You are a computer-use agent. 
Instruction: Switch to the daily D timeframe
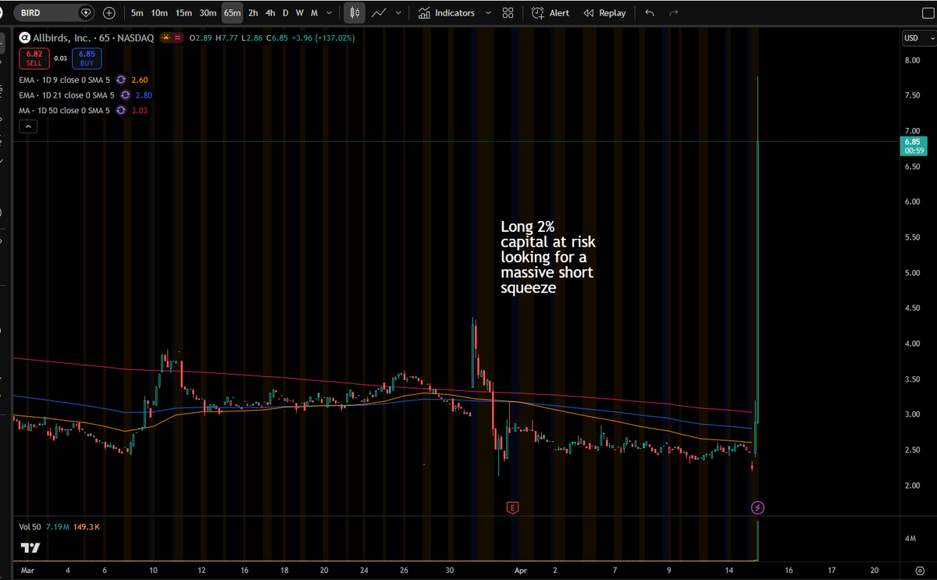(x=285, y=12)
